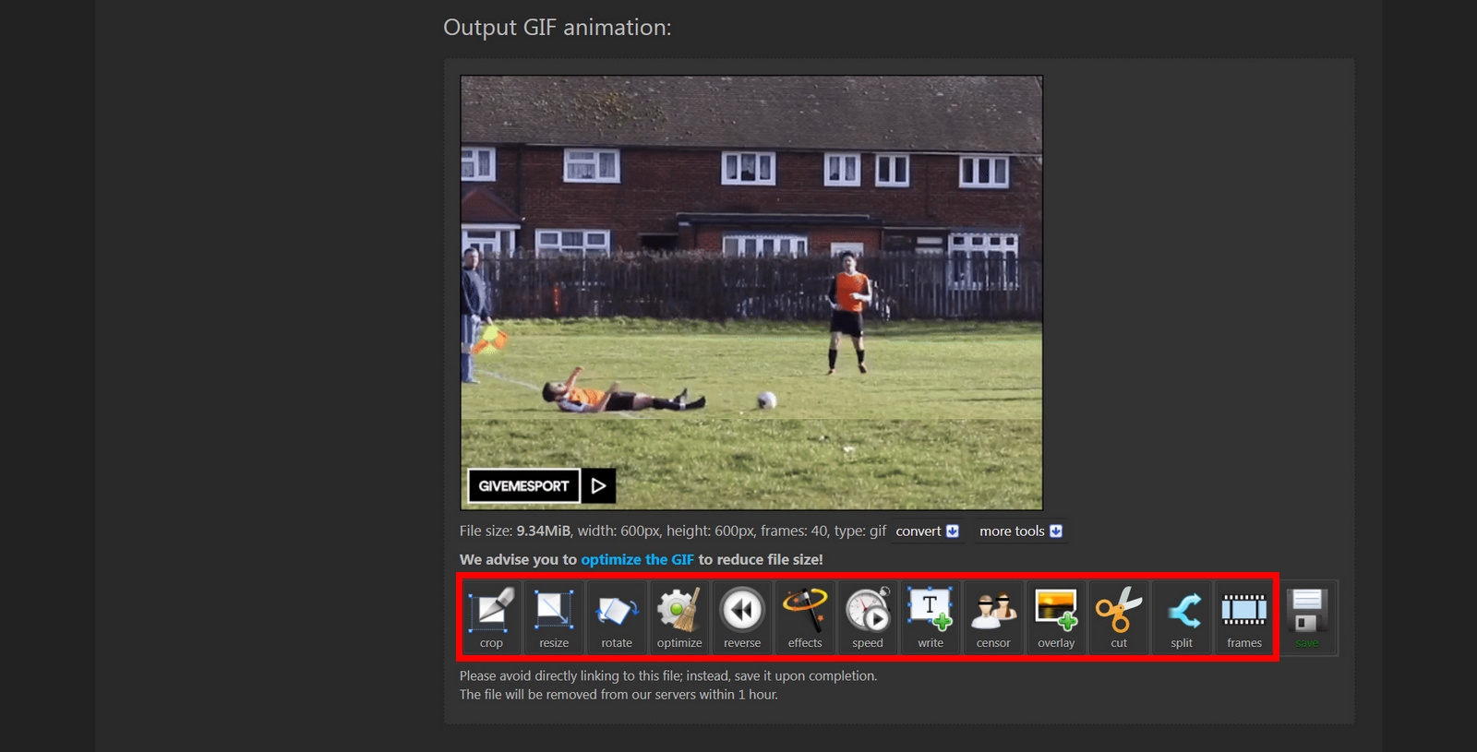Split the GIF into frames

[x=1182, y=618]
